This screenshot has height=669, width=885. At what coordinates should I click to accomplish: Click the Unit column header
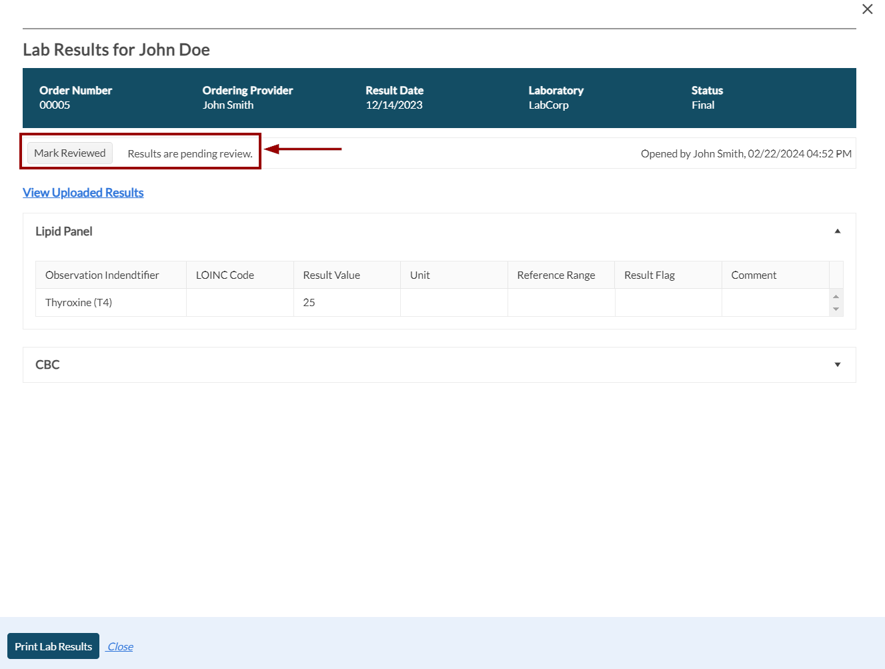(420, 275)
